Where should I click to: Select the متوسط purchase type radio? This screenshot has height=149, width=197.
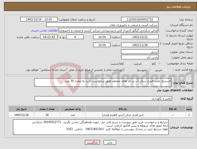(x=150, y=69)
